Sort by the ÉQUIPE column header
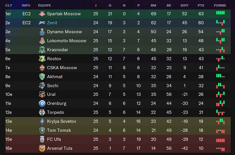The image size is (235, 155). coord(44,6)
